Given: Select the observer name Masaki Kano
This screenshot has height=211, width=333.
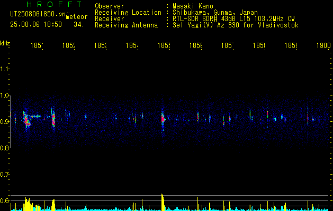Looking at the screenshot, I should click(x=193, y=6).
